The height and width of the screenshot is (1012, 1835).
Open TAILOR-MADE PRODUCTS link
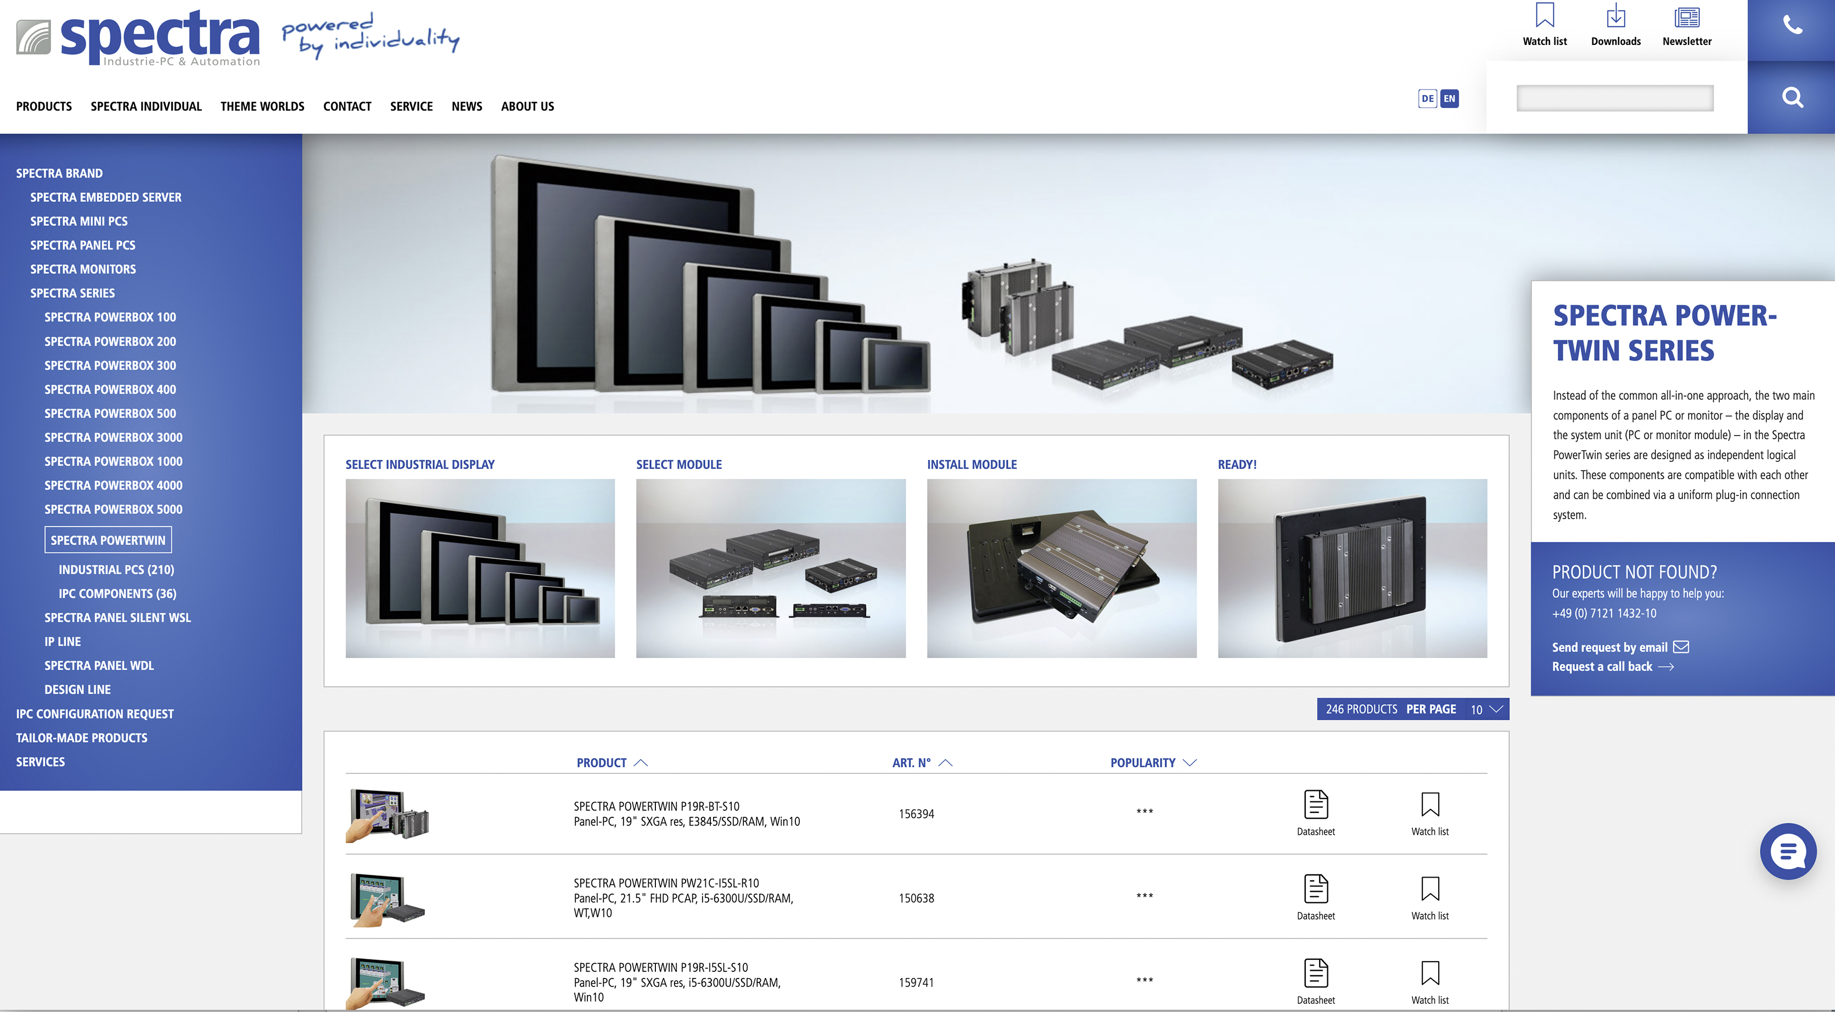point(82,738)
